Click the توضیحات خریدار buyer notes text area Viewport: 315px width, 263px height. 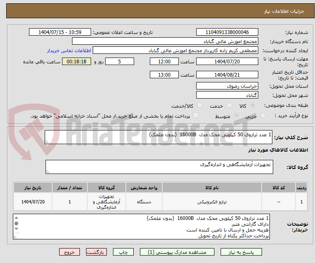click(142, 227)
